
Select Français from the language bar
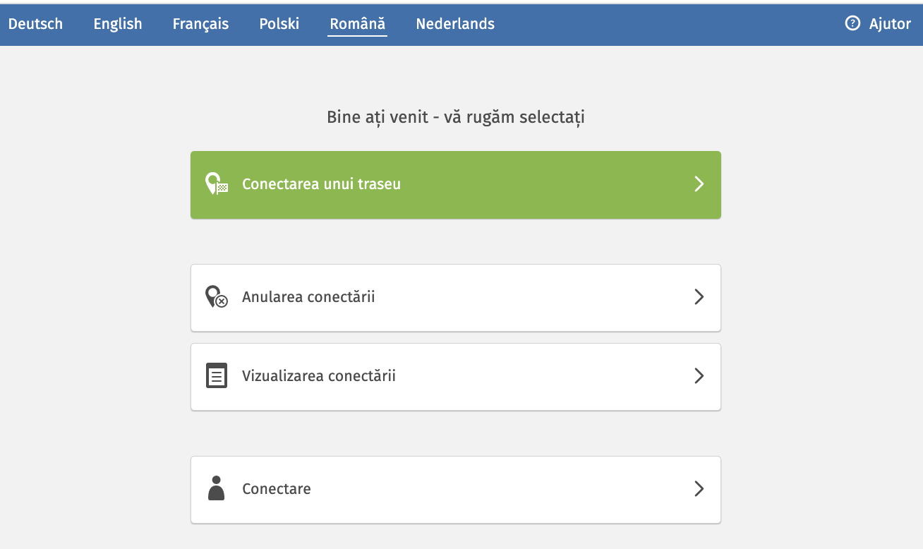tap(200, 23)
